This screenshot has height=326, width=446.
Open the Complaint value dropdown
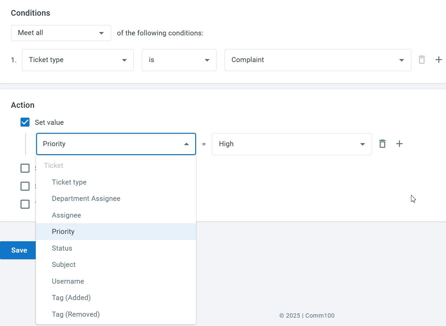tap(318, 60)
